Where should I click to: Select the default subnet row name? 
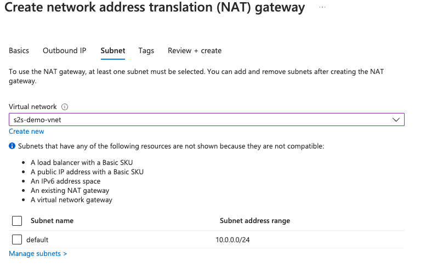click(37, 240)
